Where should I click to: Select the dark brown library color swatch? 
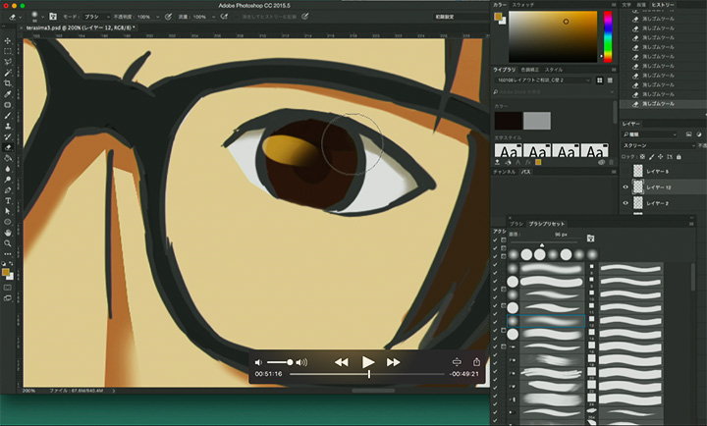click(509, 121)
